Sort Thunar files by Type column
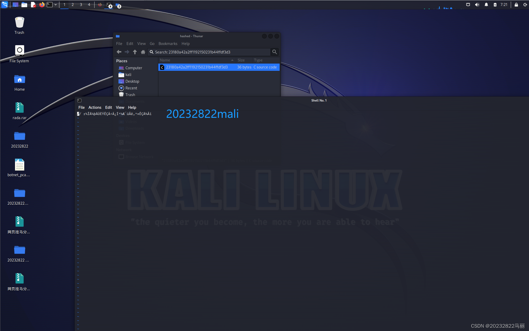The height and width of the screenshot is (331, 529). tap(266, 60)
